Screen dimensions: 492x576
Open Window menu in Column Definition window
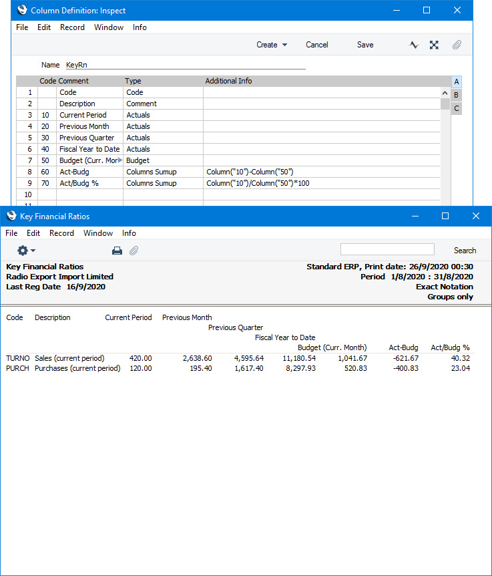(x=109, y=27)
